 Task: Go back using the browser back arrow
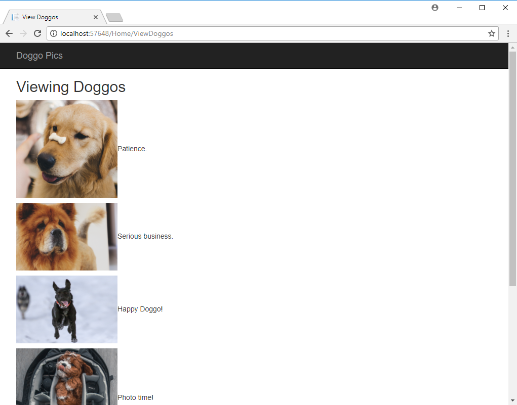coord(9,33)
